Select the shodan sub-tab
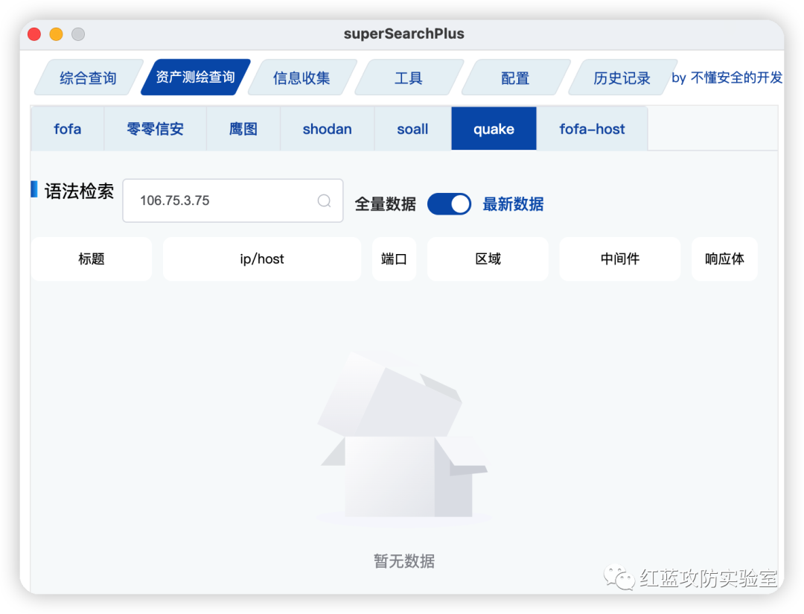The height and width of the screenshot is (614, 804). [x=327, y=129]
